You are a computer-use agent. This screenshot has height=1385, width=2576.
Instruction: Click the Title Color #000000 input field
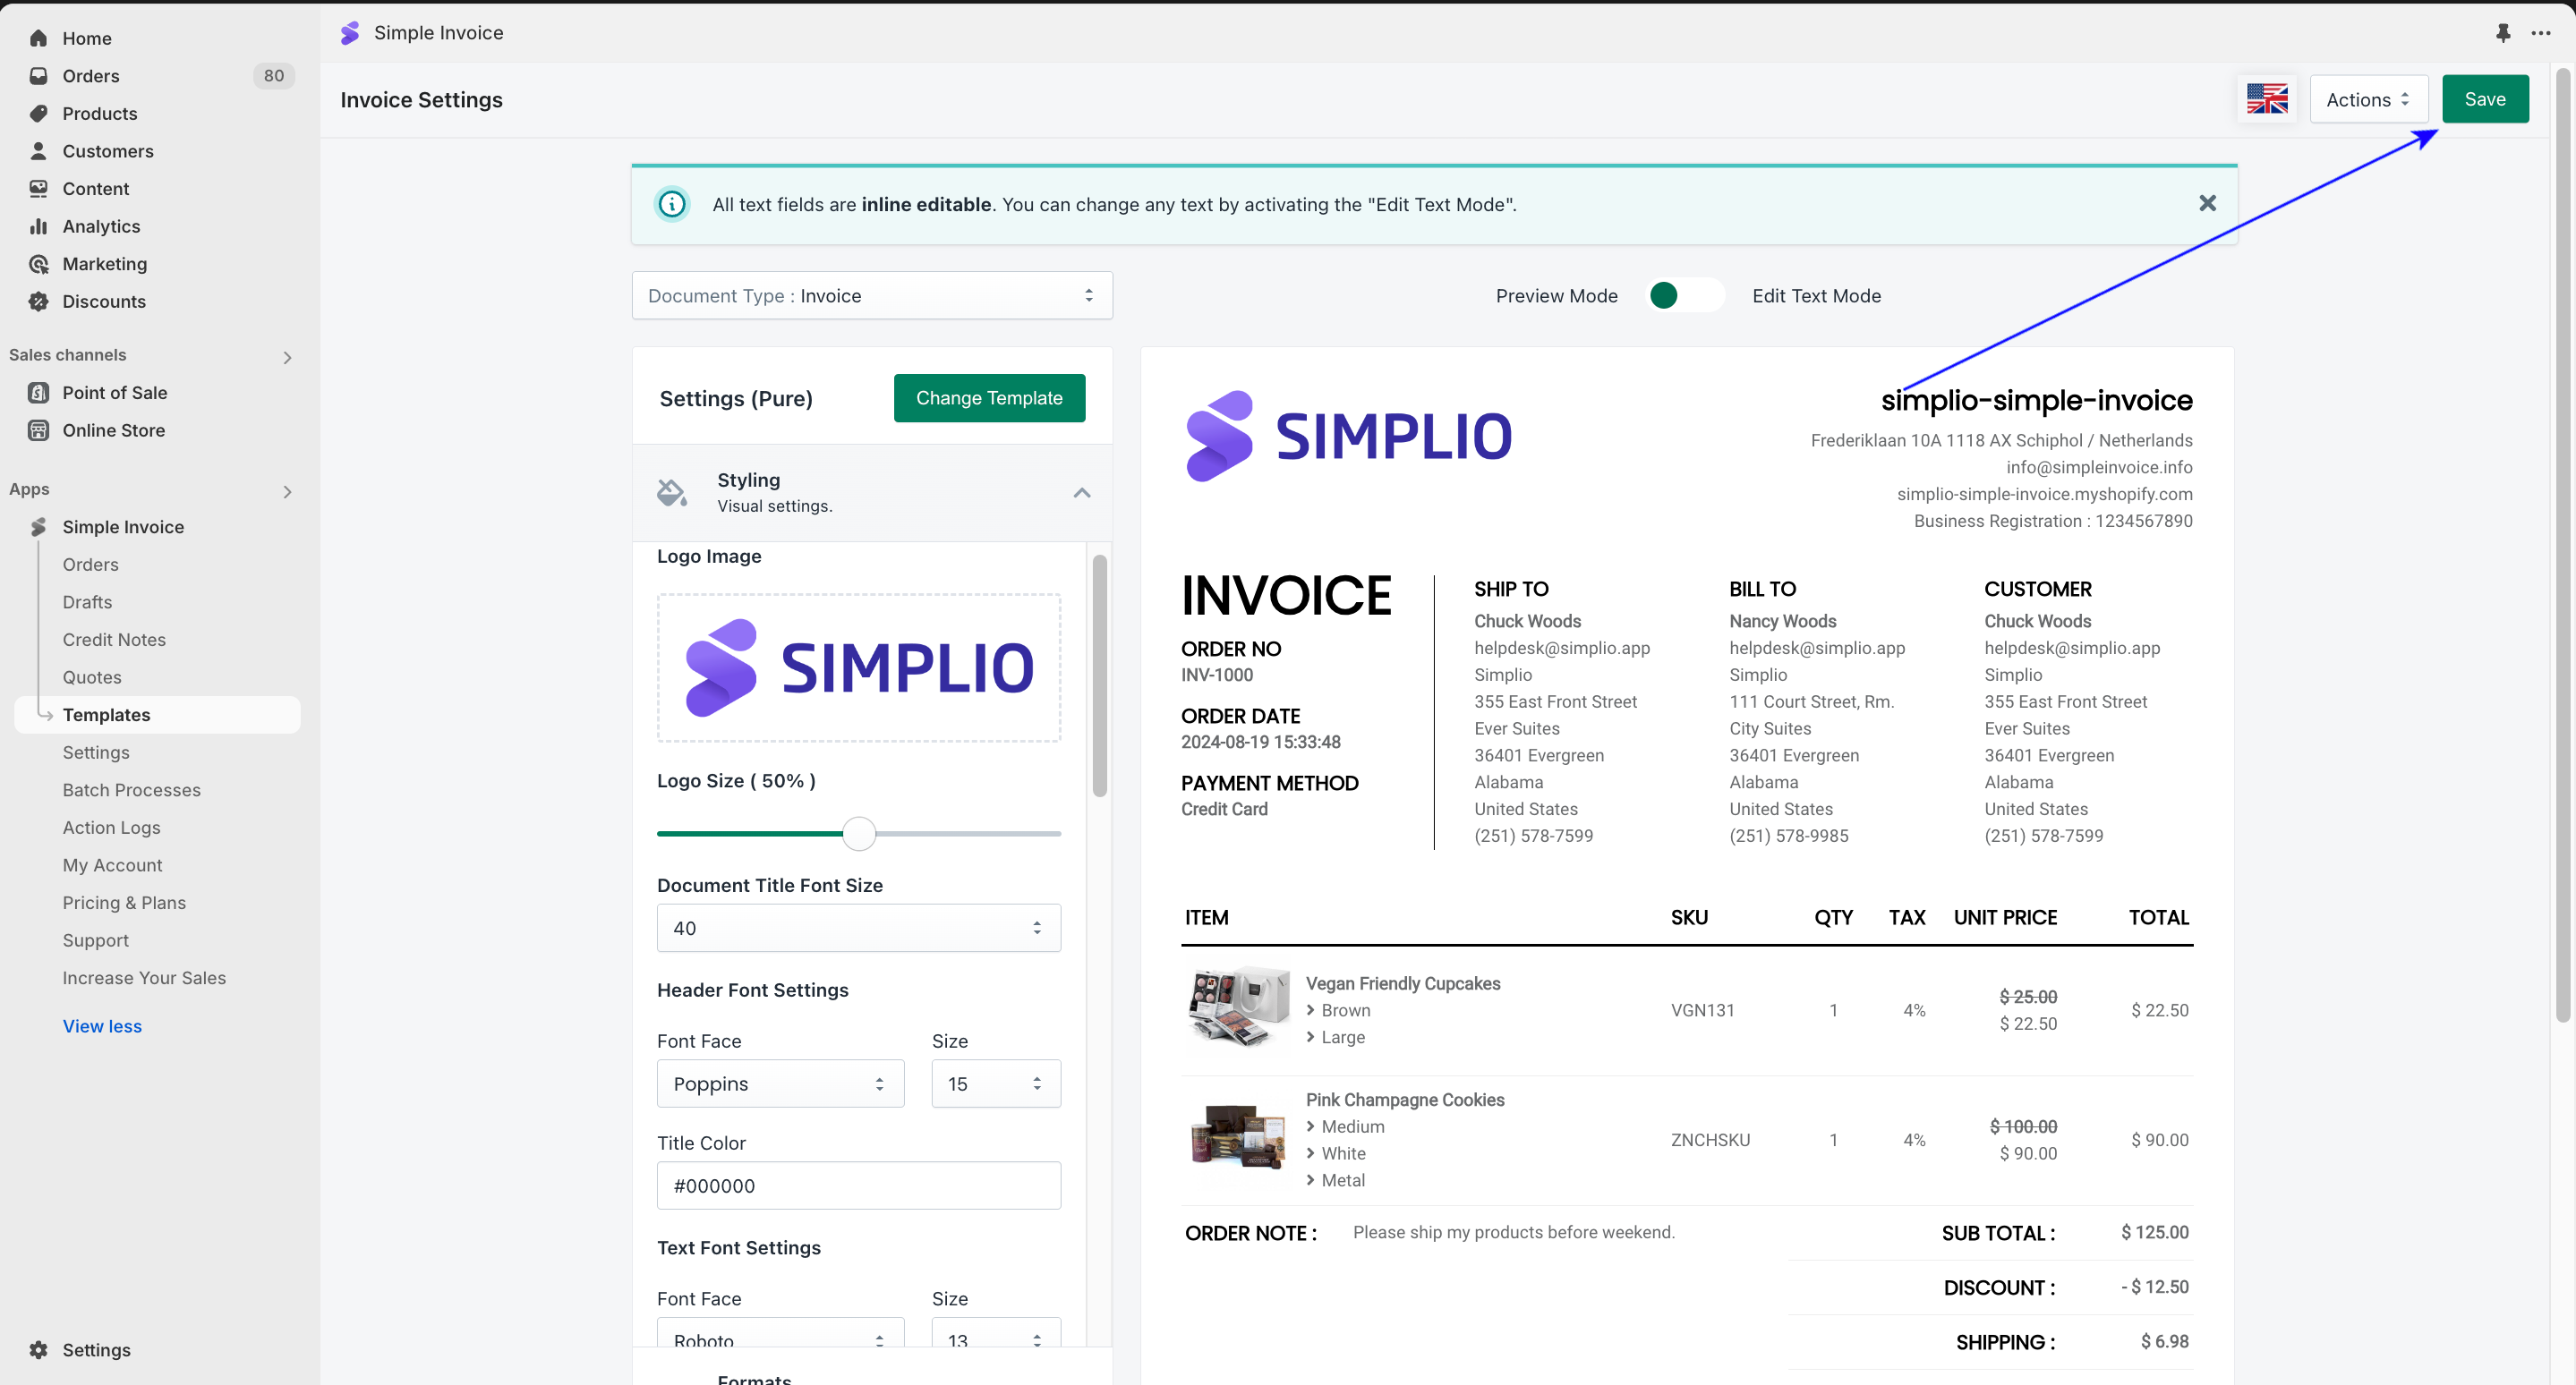[x=858, y=1185]
